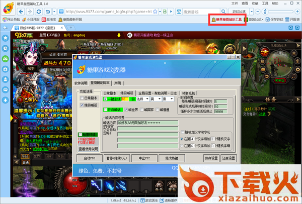Screen dimensions: 302x204
Task: Click the green gamepad icon in the sidebar
Action: pos(5,59)
